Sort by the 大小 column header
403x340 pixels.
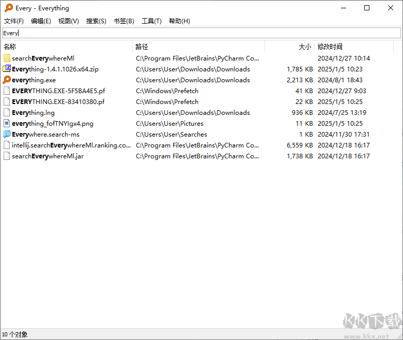290,47
